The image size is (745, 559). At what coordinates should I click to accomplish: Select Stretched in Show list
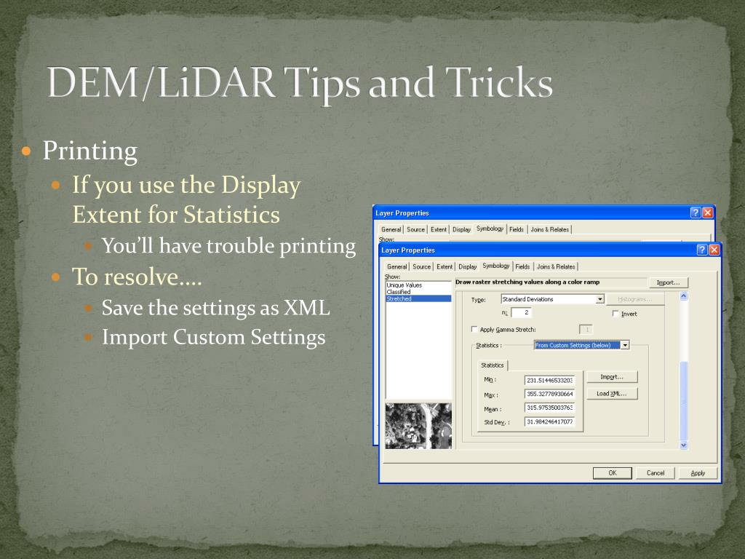click(418, 298)
